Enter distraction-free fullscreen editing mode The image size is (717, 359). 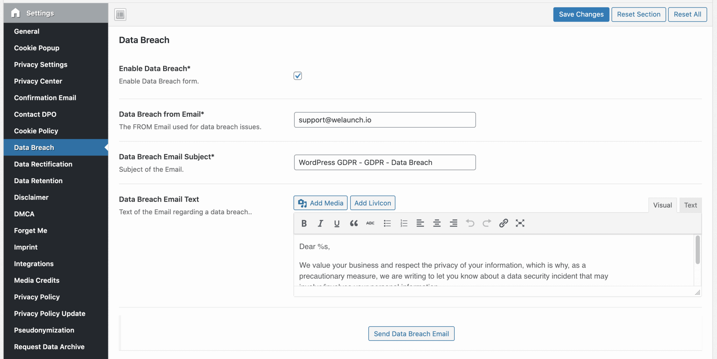520,223
